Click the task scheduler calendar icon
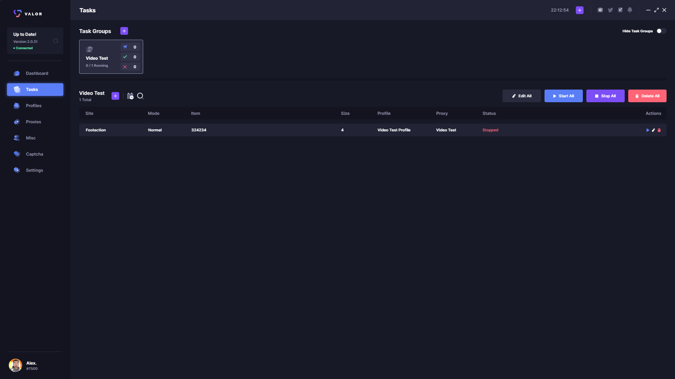The height and width of the screenshot is (379, 675). point(130,96)
